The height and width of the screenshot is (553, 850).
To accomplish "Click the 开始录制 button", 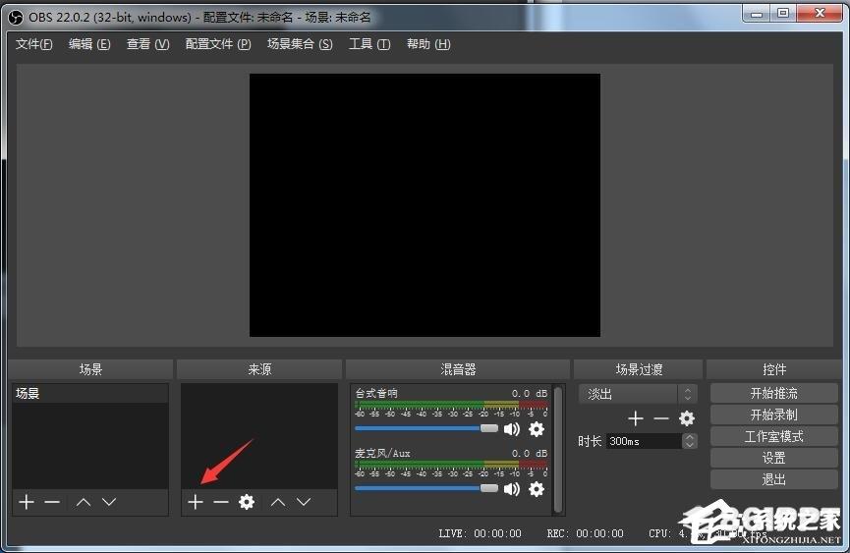I will [773, 415].
